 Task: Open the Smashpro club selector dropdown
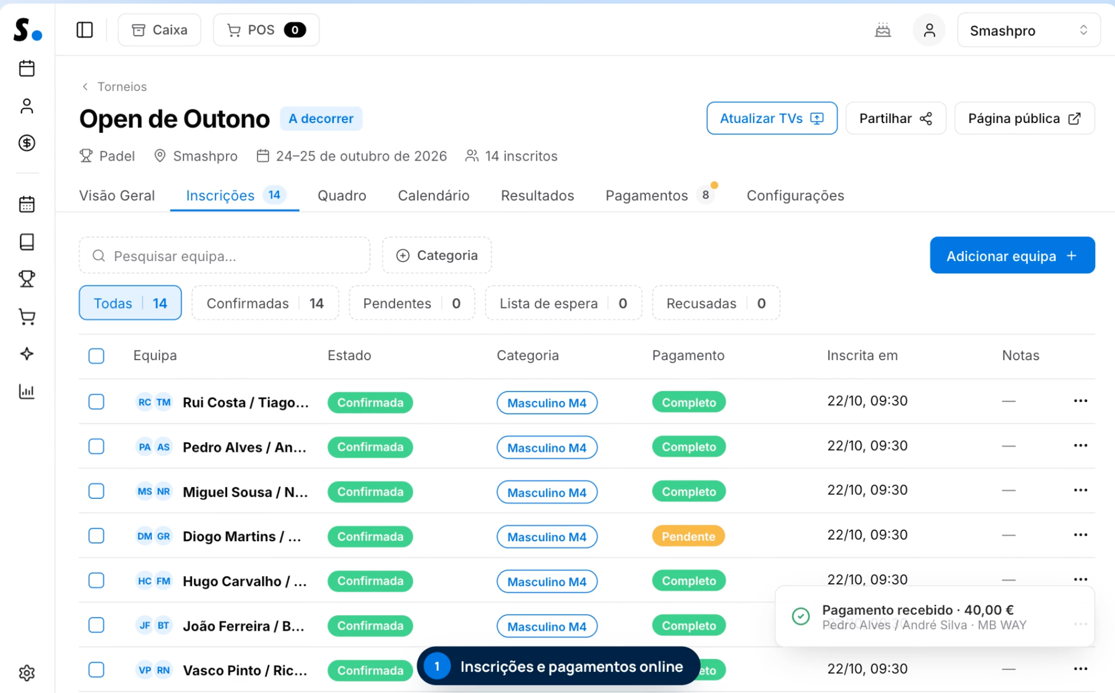(x=1028, y=30)
